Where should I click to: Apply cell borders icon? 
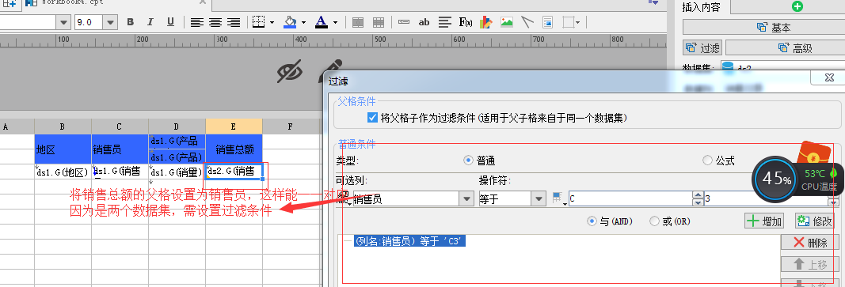coord(259,22)
